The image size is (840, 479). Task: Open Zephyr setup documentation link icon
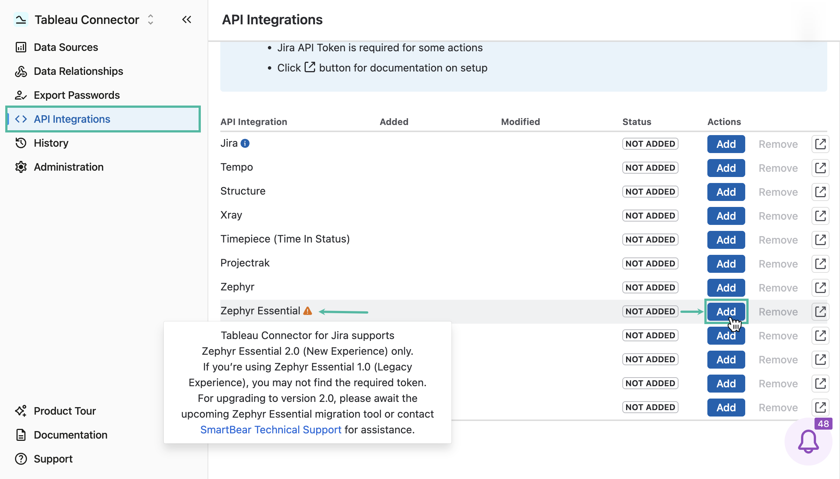pos(821,288)
